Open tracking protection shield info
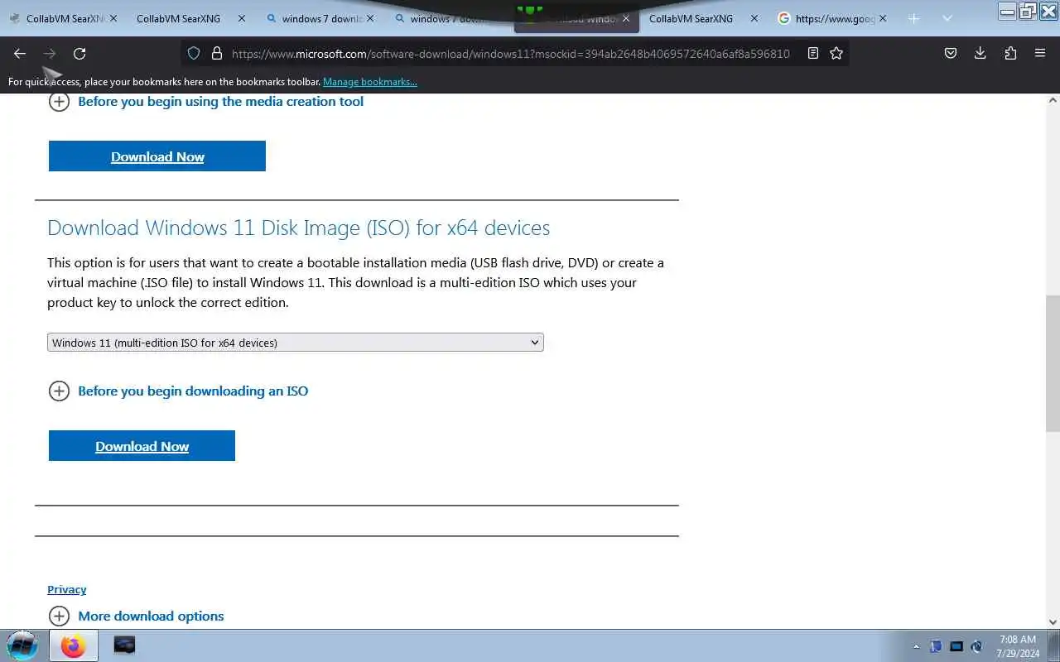This screenshot has width=1060, height=662. point(194,53)
